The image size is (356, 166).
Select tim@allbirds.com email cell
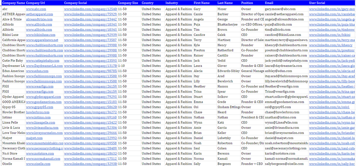[x=286, y=30]
